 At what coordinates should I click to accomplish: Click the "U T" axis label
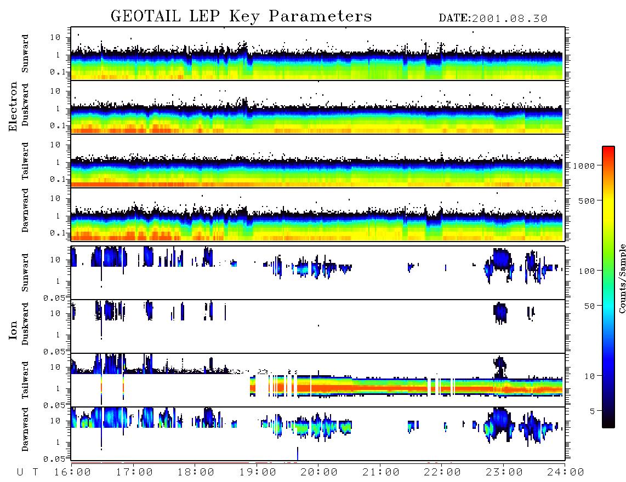[27, 473]
